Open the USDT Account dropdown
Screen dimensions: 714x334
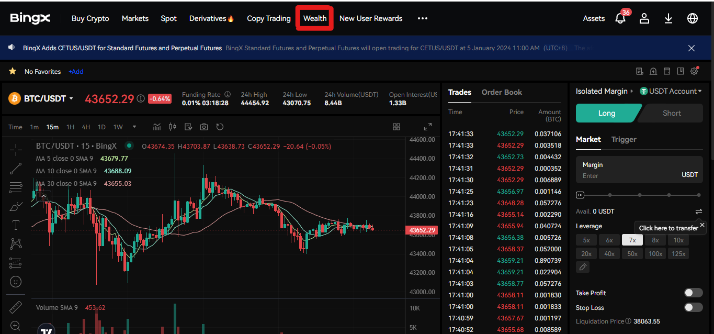tap(672, 91)
